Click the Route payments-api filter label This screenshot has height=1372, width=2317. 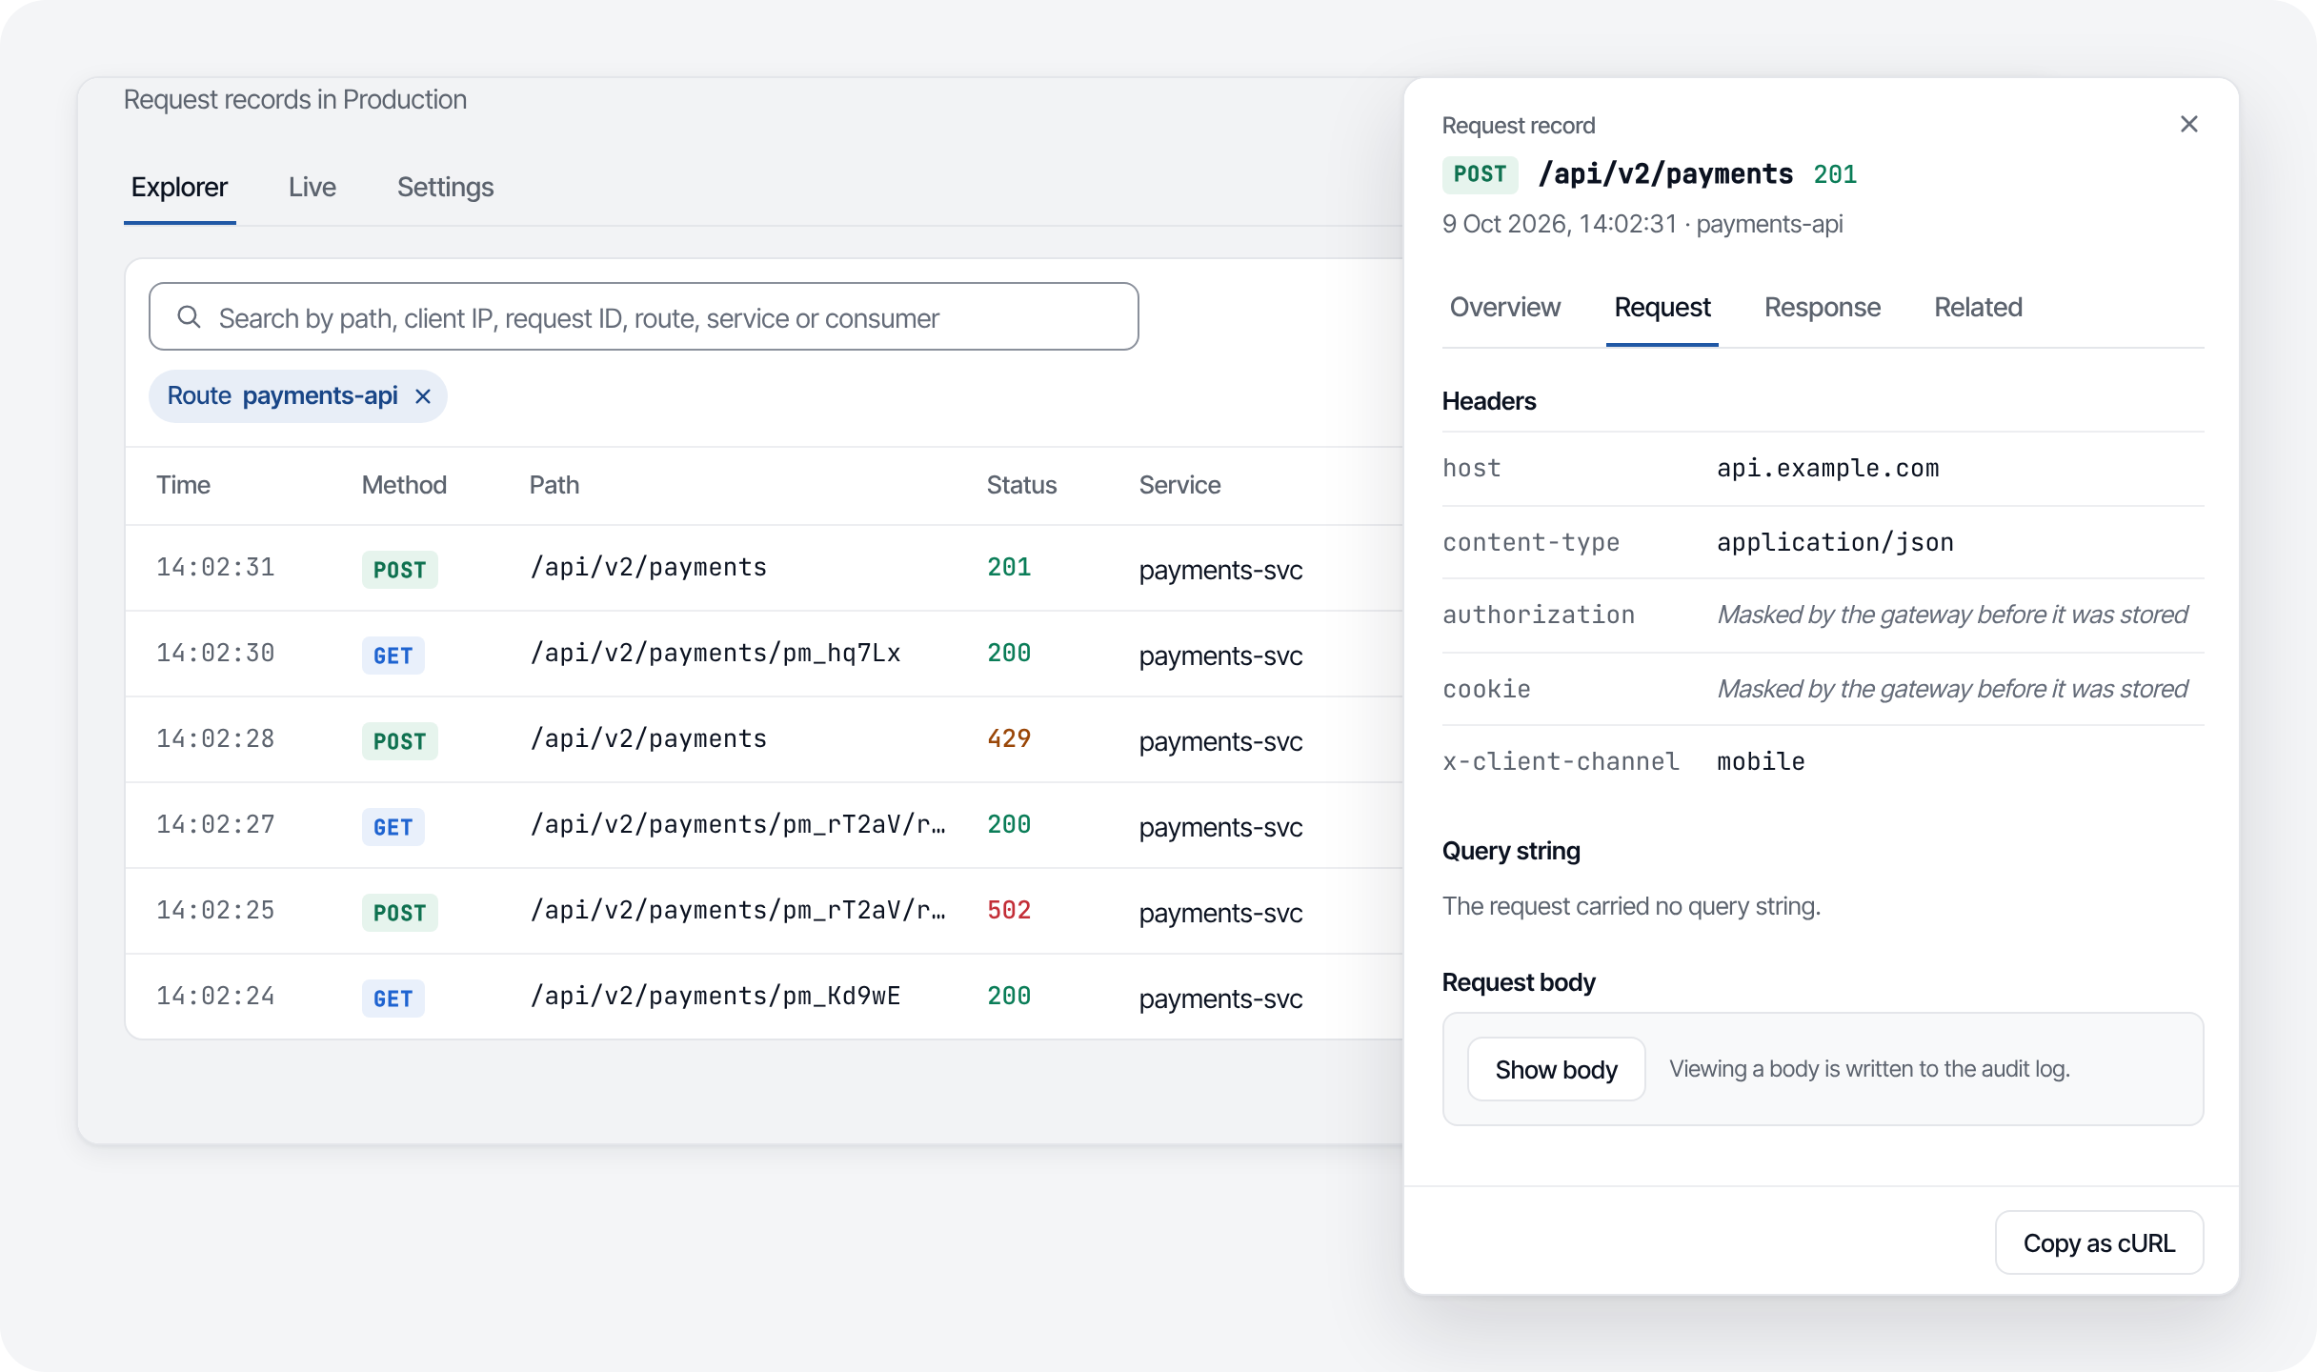(x=282, y=395)
